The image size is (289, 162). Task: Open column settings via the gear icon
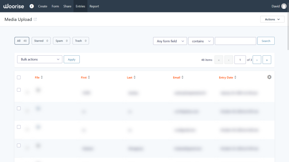pos(269,77)
